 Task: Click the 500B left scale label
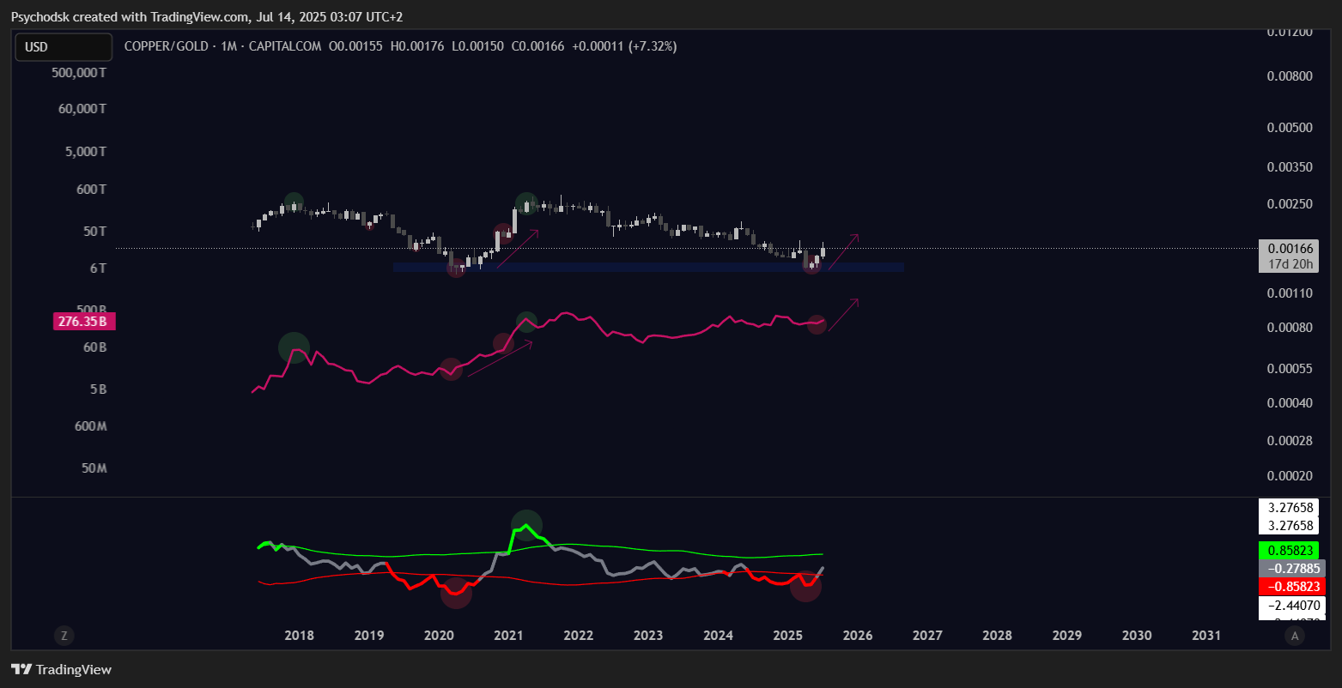[91, 309]
